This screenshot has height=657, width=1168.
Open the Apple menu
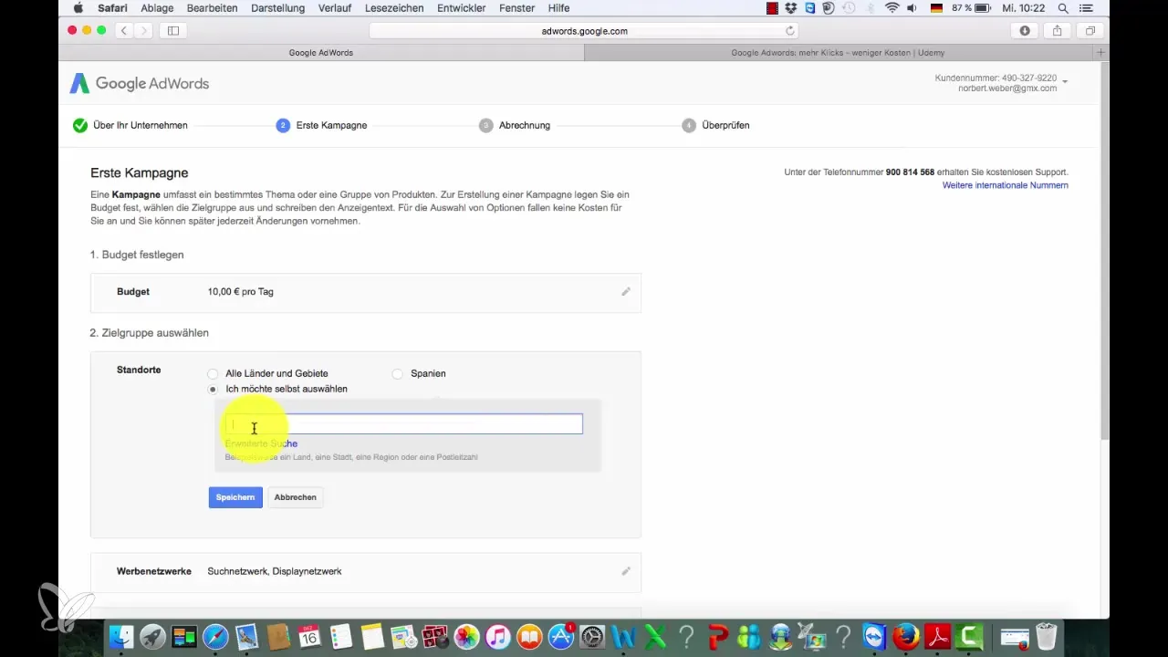click(78, 8)
